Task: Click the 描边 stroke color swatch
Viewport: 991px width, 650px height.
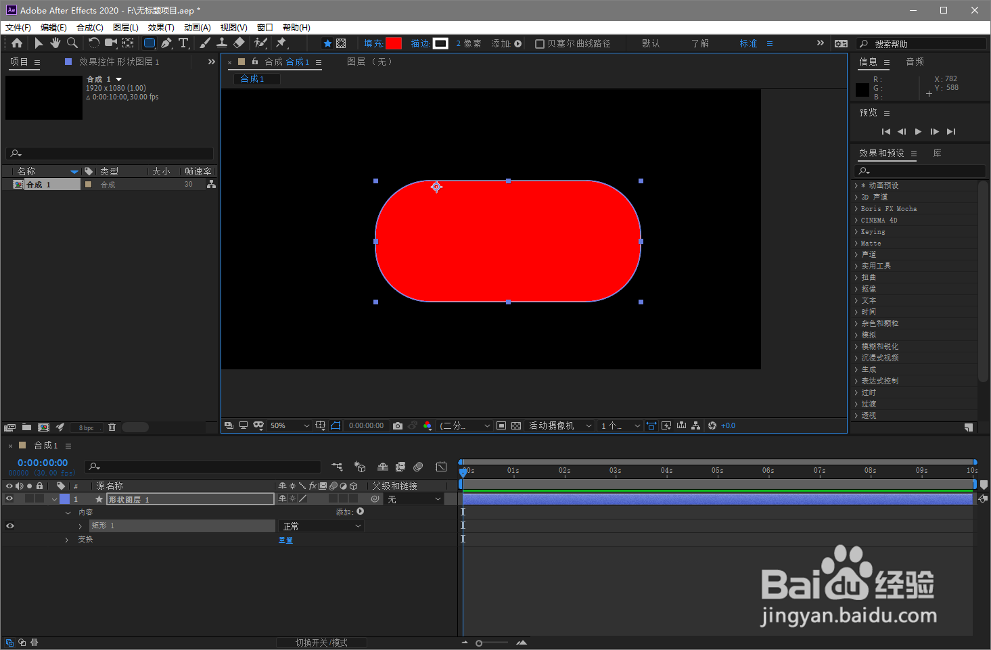Action: point(440,43)
